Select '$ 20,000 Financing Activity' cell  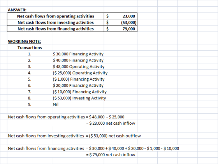(78, 86)
